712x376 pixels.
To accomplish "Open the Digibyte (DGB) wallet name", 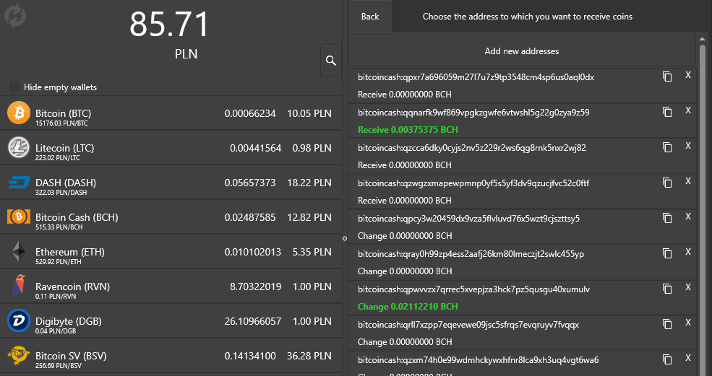I will [x=69, y=321].
